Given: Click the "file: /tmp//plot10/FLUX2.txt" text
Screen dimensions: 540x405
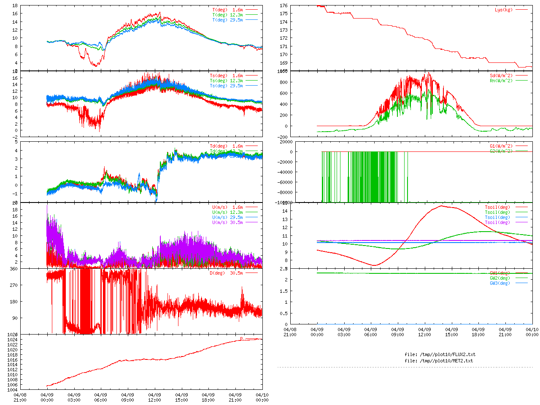Looking at the screenshot, I should click(x=440, y=355).
